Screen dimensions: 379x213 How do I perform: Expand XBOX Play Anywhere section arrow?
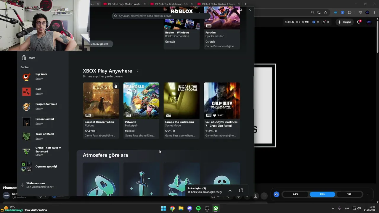point(137,71)
